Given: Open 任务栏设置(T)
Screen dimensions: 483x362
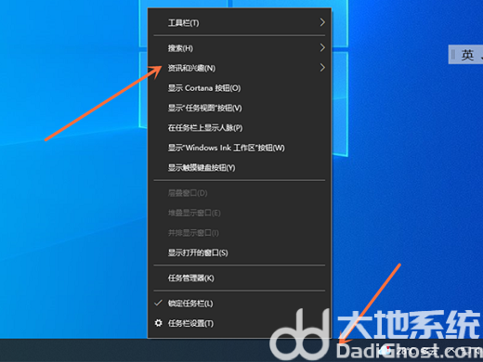Looking at the screenshot, I should coord(239,323).
